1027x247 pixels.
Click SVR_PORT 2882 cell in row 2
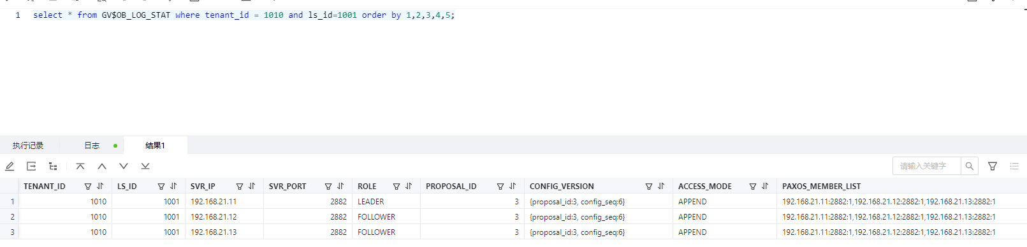pyautogui.click(x=308, y=217)
